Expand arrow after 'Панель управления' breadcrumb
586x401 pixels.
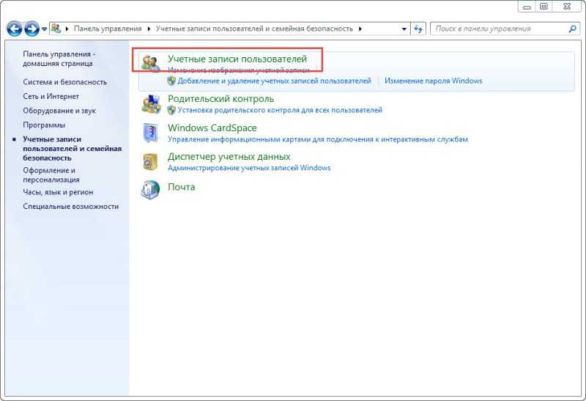[x=149, y=29]
